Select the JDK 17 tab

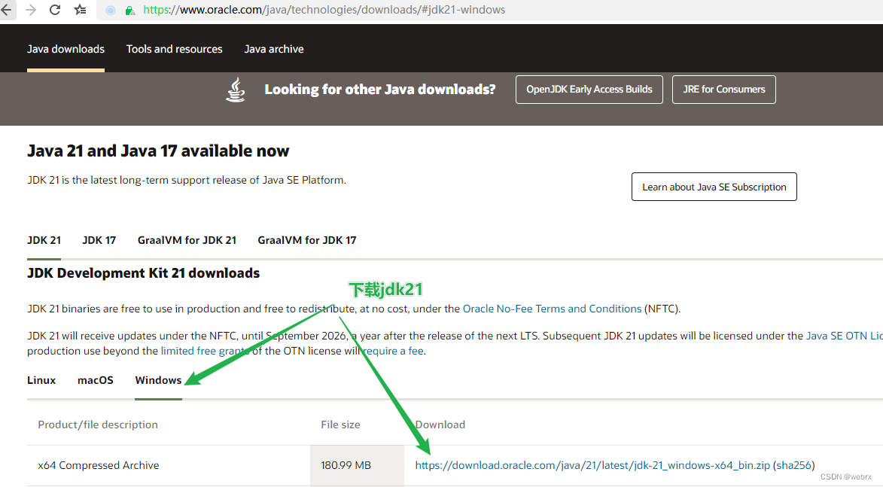click(x=99, y=240)
